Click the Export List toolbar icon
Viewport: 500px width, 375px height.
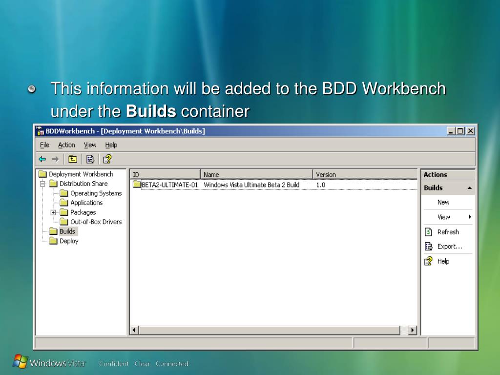90,159
